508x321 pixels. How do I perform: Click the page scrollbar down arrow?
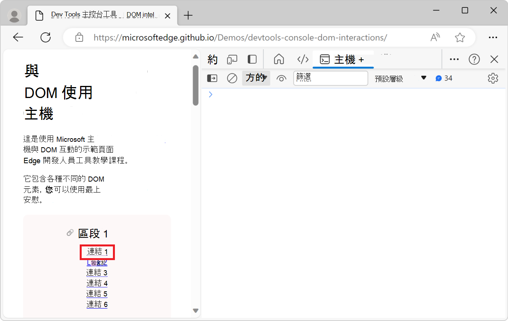[196, 311]
